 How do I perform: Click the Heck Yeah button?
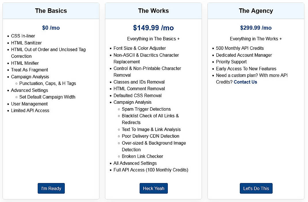point(153,188)
